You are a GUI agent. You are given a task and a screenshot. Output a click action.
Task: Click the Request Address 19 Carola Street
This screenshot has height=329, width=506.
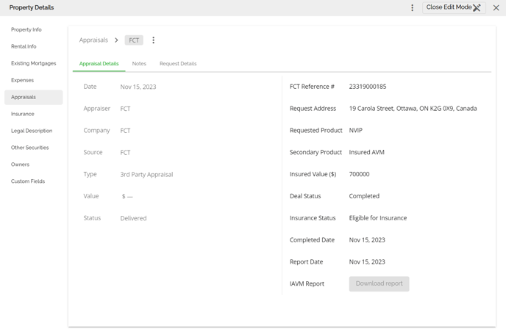413,108
